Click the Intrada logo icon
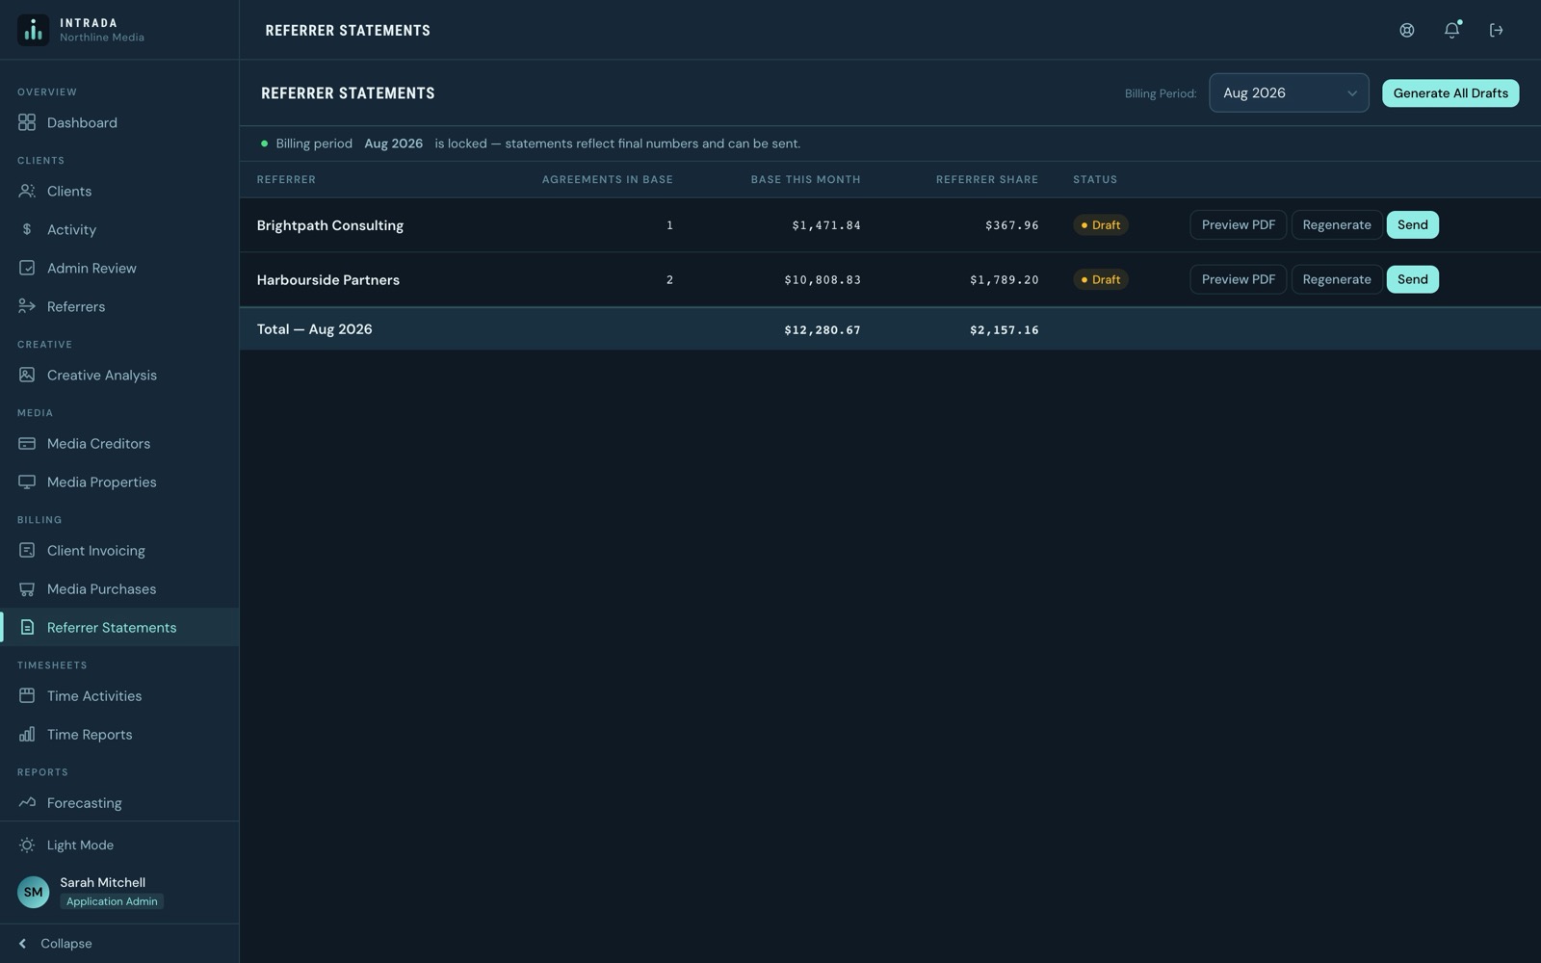This screenshot has height=963, width=1541. [33, 30]
